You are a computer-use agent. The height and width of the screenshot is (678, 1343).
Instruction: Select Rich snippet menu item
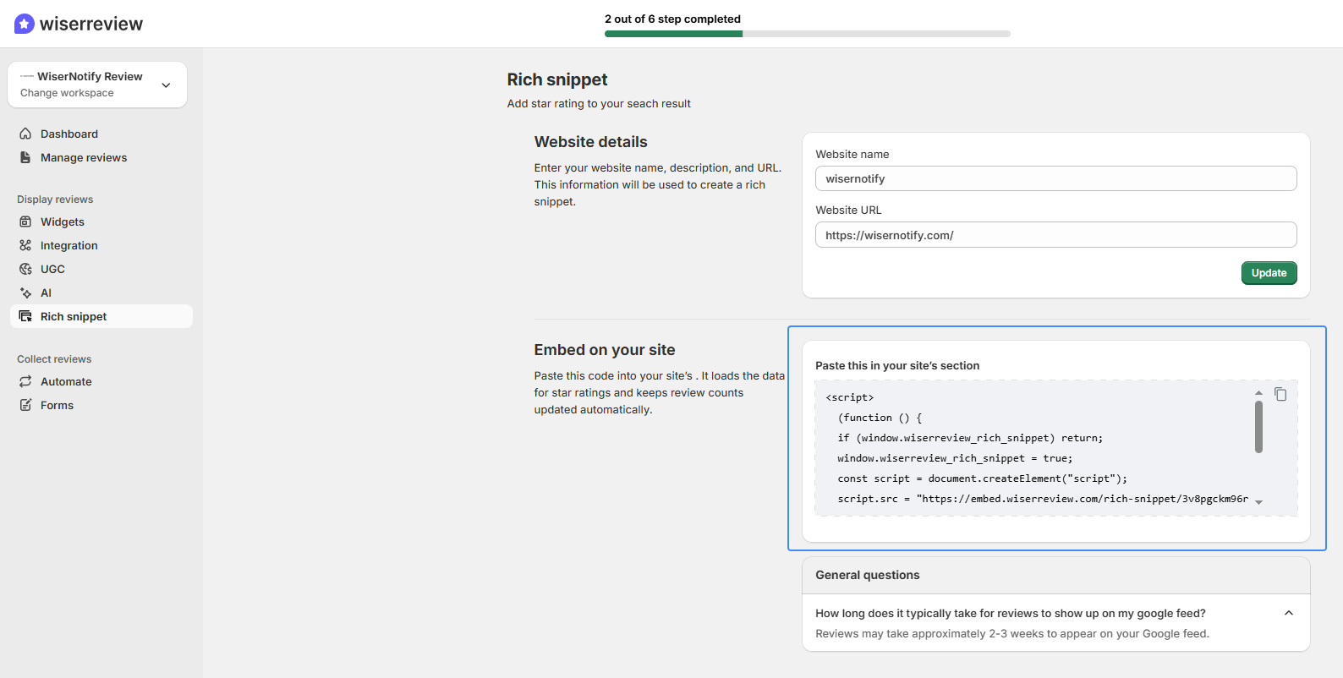tap(101, 316)
